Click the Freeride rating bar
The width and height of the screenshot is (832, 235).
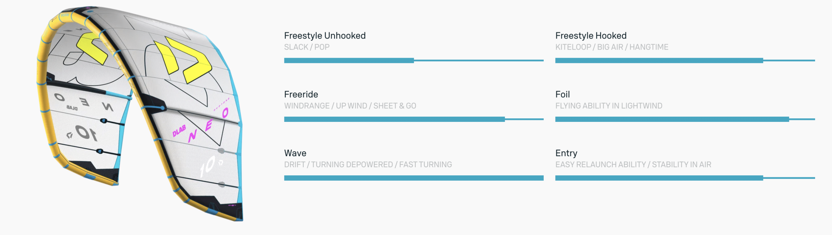coord(413,119)
